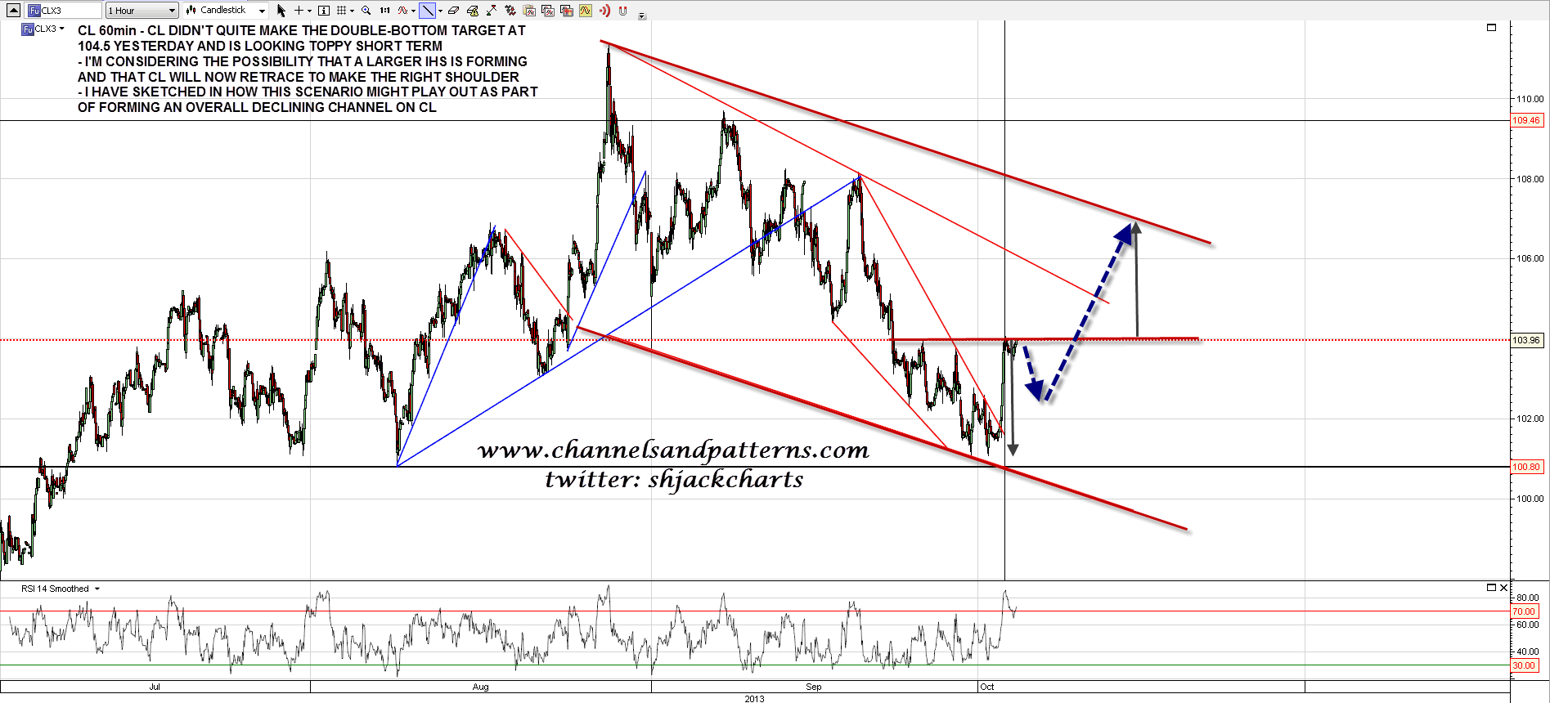This screenshot has width=1550, height=703.
Task: Select the arrow pointer tool
Action: pos(281,11)
